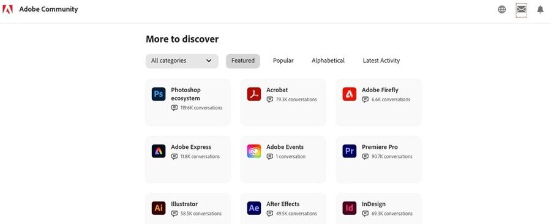Click the '119.6K conversations' text
This screenshot has width=551, height=224.
point(201,108)
